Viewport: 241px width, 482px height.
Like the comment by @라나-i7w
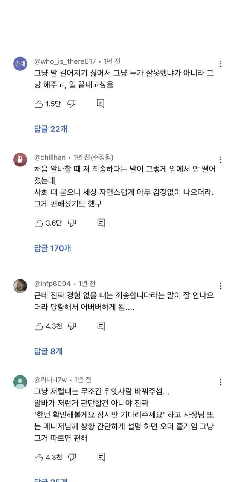tap(38, 458)
